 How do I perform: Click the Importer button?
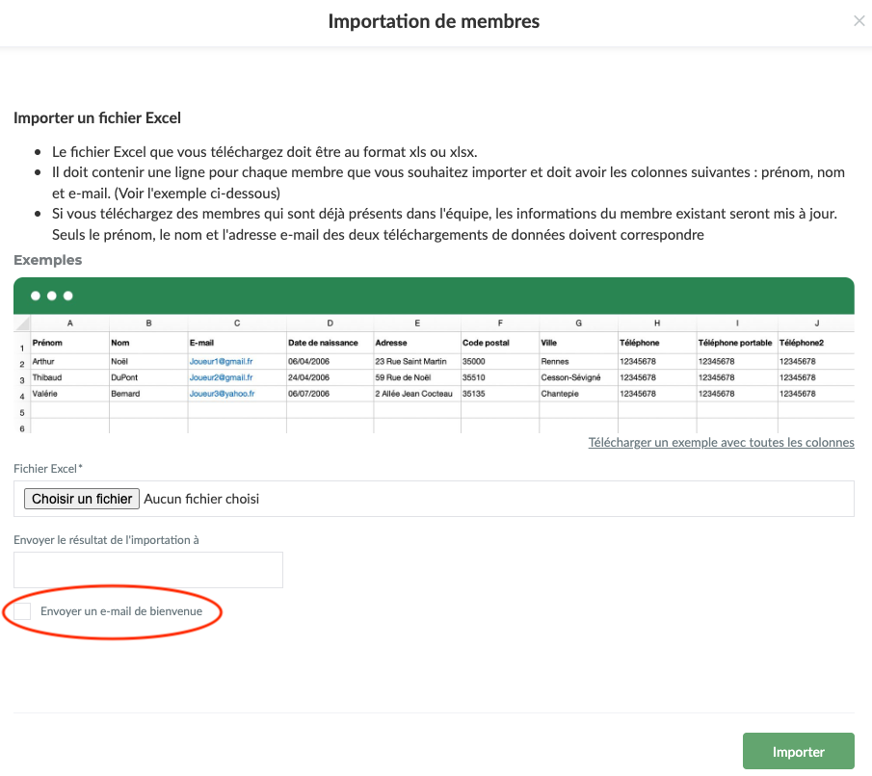click(798, 752)
